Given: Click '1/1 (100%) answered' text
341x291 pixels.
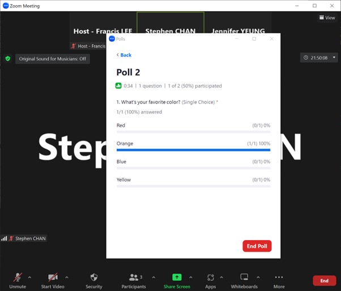Looking at the screenshot, I should point(139,112).
